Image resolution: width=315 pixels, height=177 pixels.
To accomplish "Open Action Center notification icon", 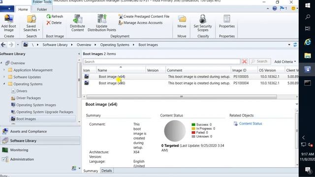I will tap(308, 170).
